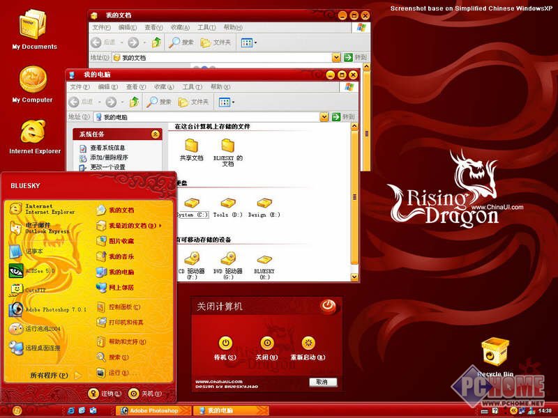Open My Documents desktop icon
This screenshot has width=558, height=418.
click(x=33, y=30)
